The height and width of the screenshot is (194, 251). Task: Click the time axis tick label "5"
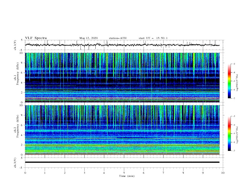click(x=124, y=173)
